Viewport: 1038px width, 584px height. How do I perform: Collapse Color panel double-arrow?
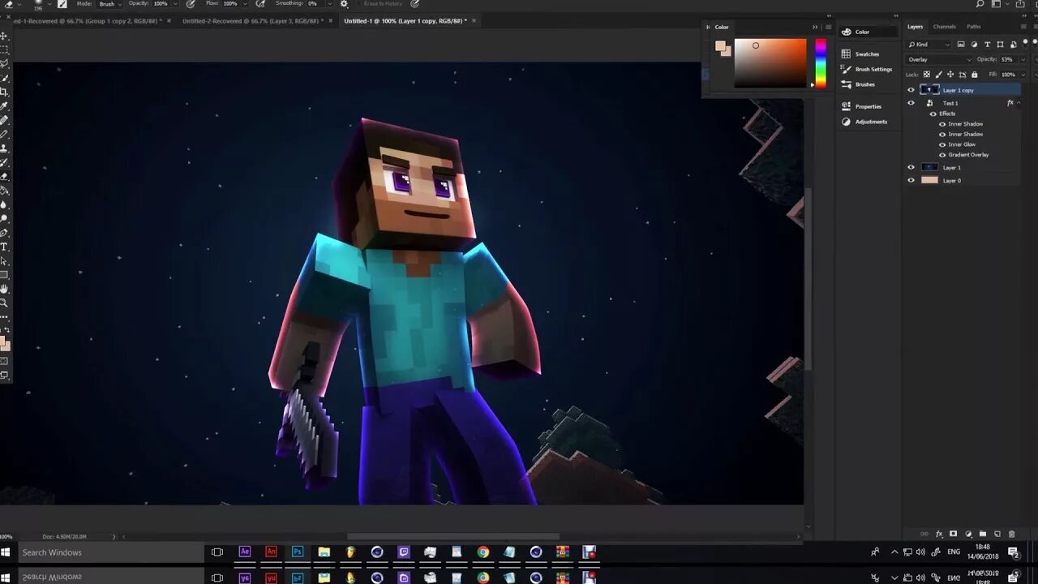point(815,27)
